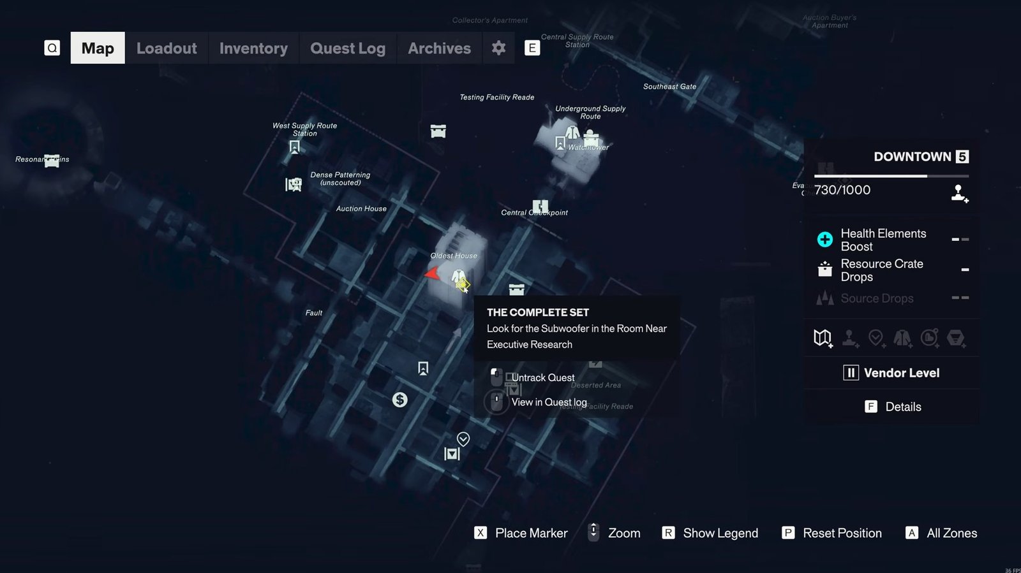The image size is (1021, 573).
Task: Select the Watchtower jacket icon
Action: 572,133
